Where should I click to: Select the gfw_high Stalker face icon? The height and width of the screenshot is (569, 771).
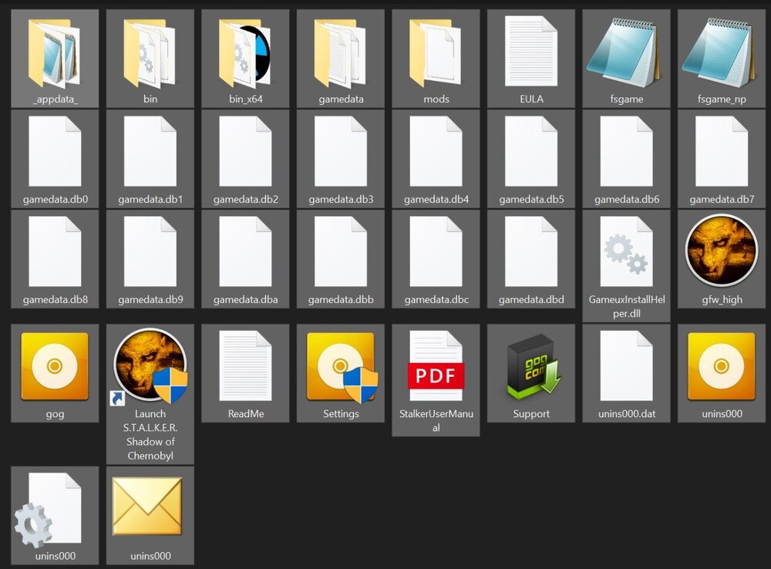point(722,251)
